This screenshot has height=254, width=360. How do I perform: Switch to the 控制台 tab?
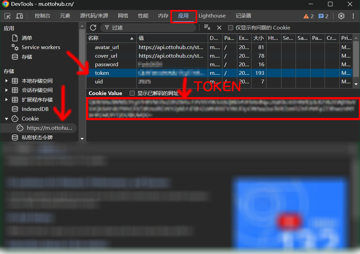43,16
